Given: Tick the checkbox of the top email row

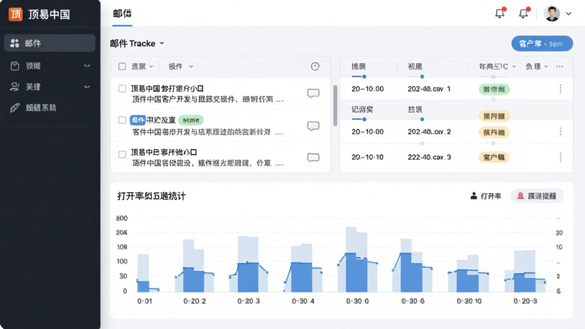Looking at the screenshot, I should [122, 89].
